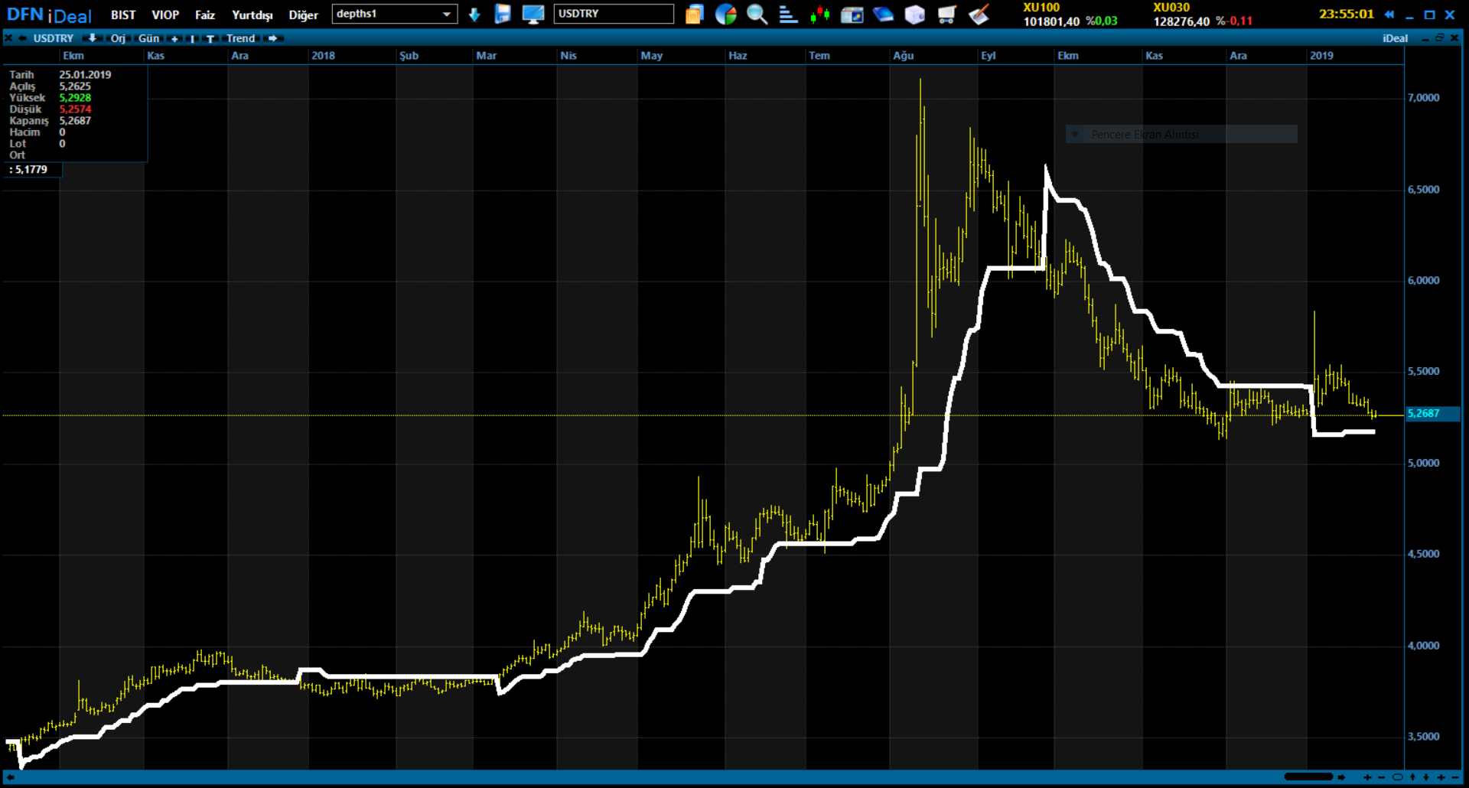The image size is (1469, 788).
Task: Expand the depths1 layout dropdown
Action: [446, 14]
